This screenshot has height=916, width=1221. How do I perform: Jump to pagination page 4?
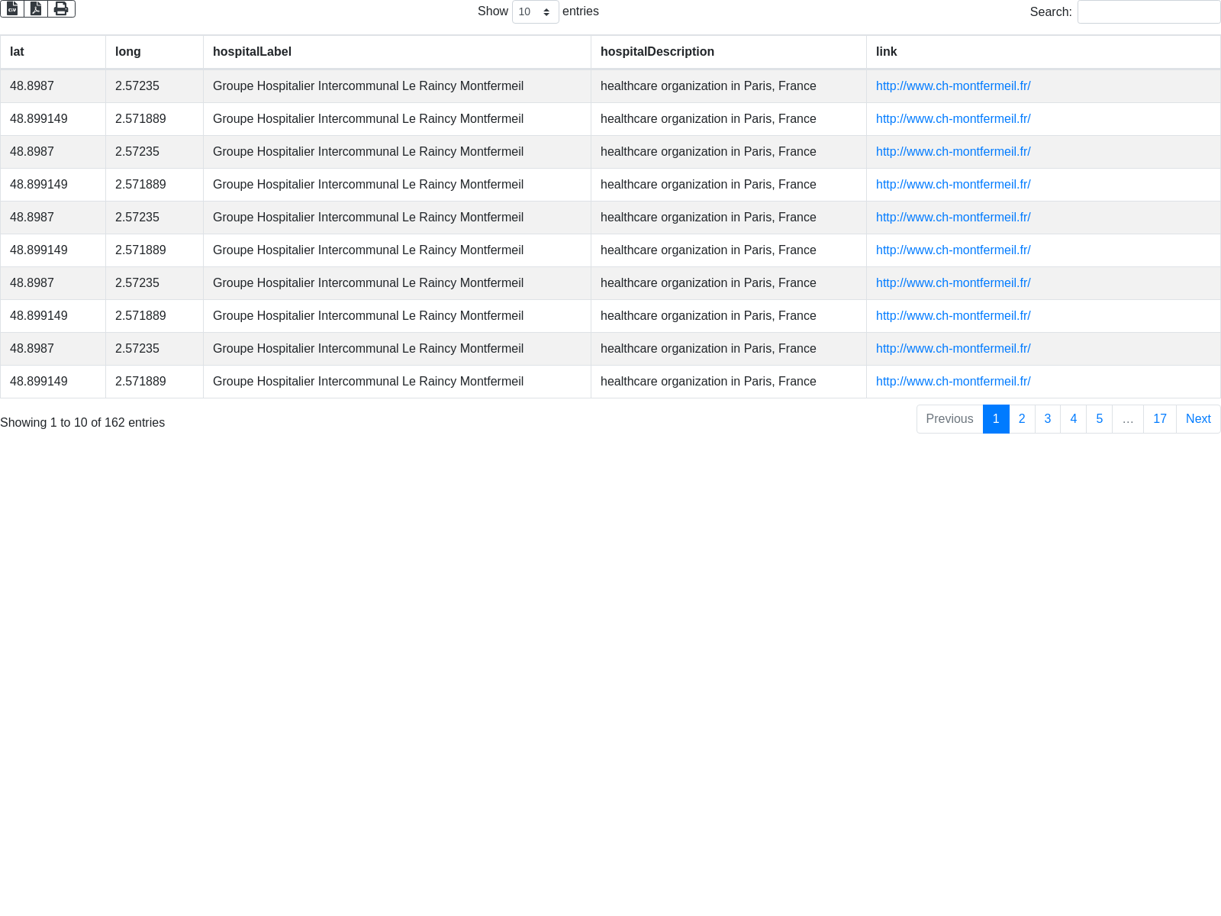(1073, 419)
